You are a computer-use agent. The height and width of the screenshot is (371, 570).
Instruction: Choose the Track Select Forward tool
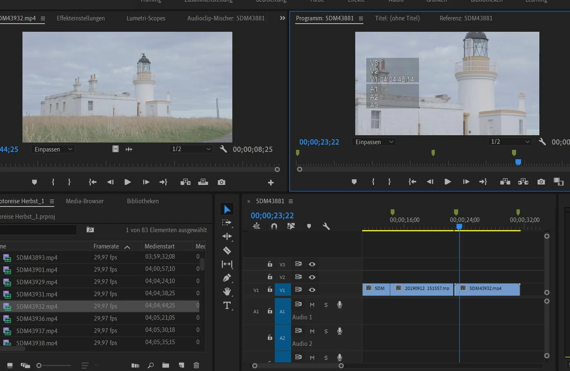coord(227,223)
